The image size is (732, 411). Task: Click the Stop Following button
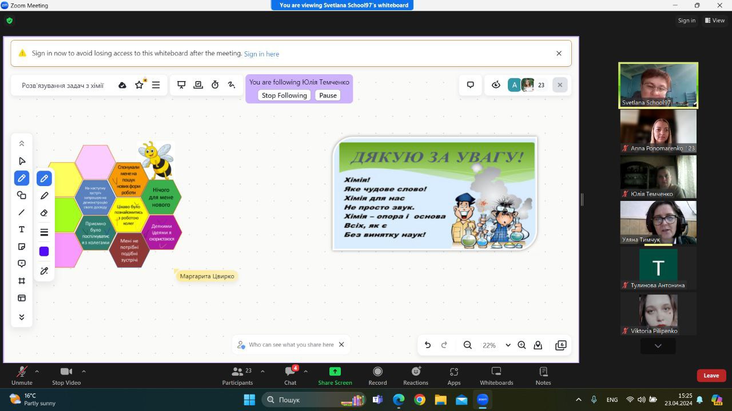(284, 95)
